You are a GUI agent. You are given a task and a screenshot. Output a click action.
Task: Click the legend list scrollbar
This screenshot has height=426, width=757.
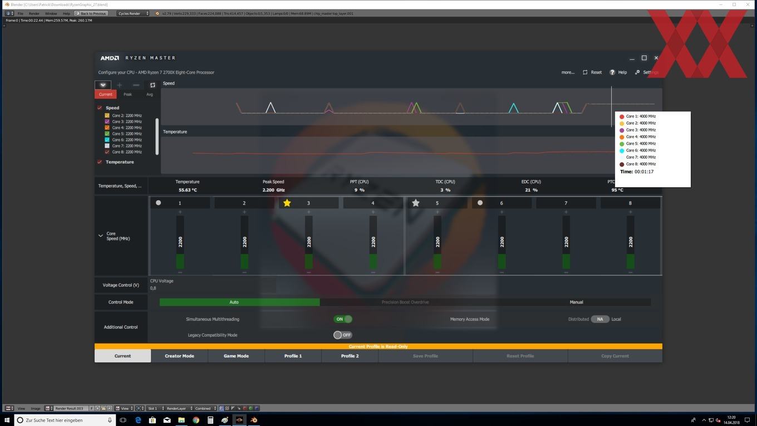point(156,136)
